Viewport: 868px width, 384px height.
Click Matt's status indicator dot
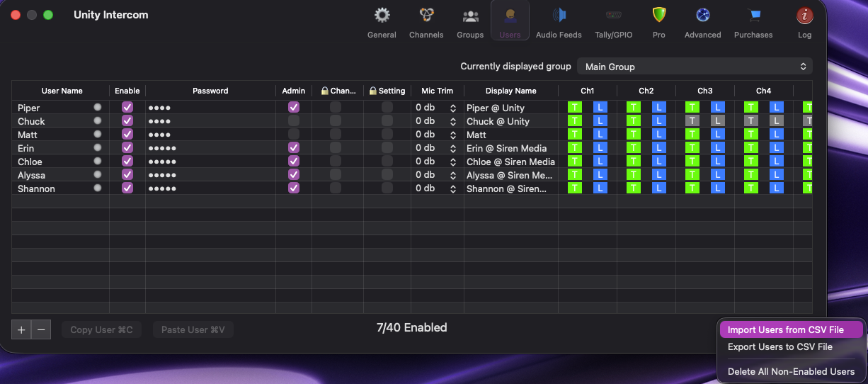tap(98, 134)
